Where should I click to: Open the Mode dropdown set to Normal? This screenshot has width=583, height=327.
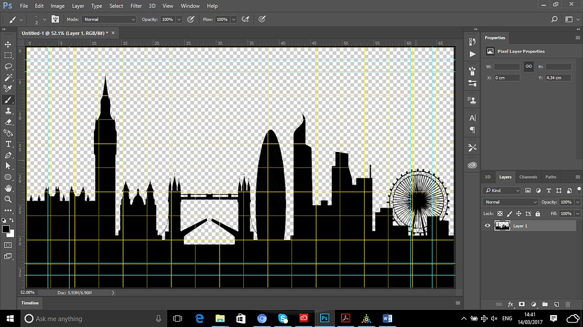coord(109,19)
